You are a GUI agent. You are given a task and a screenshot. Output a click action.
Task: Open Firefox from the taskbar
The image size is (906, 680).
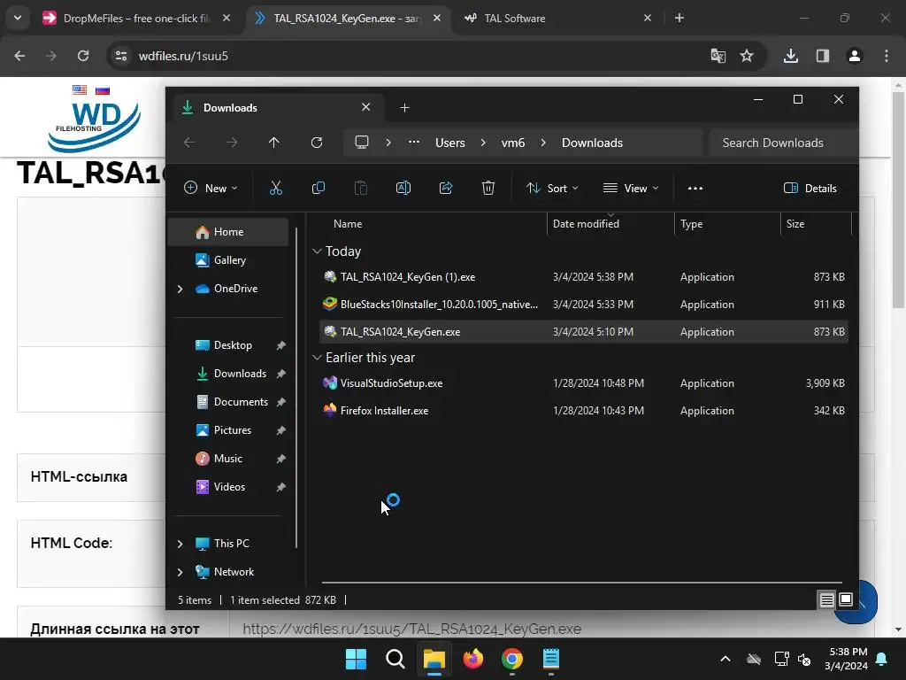tap(473, 659)
